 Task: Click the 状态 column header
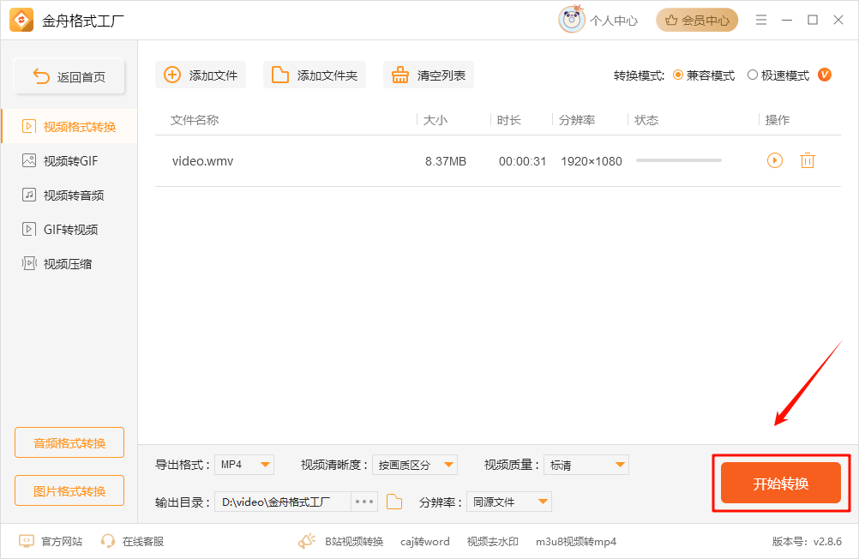coord(646,120)
